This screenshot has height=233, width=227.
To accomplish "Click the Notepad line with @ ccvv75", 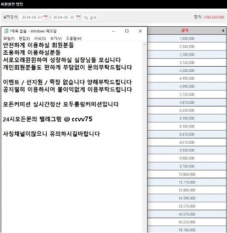I will [x=48, y=119].
